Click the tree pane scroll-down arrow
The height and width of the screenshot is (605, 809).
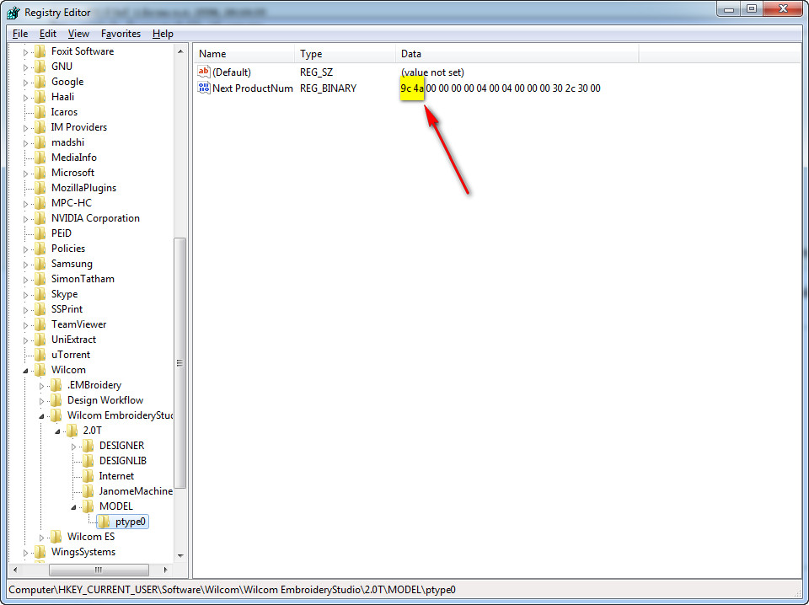coord(180,555)
